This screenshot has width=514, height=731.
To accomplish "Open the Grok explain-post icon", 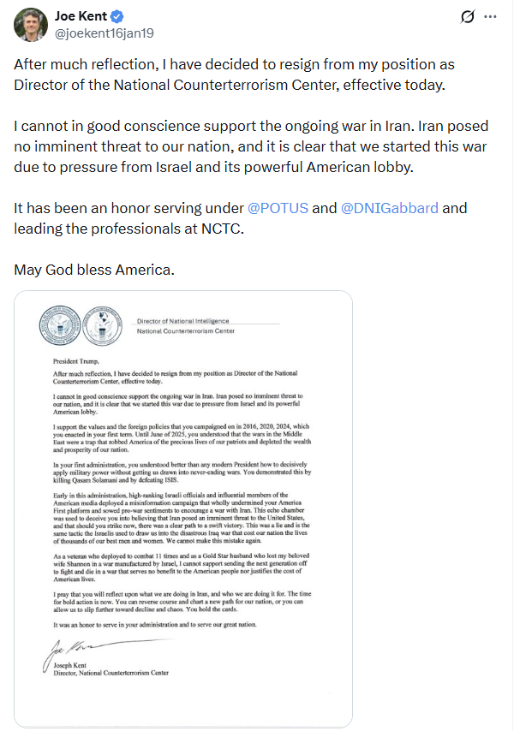I will tap(468, 17).
